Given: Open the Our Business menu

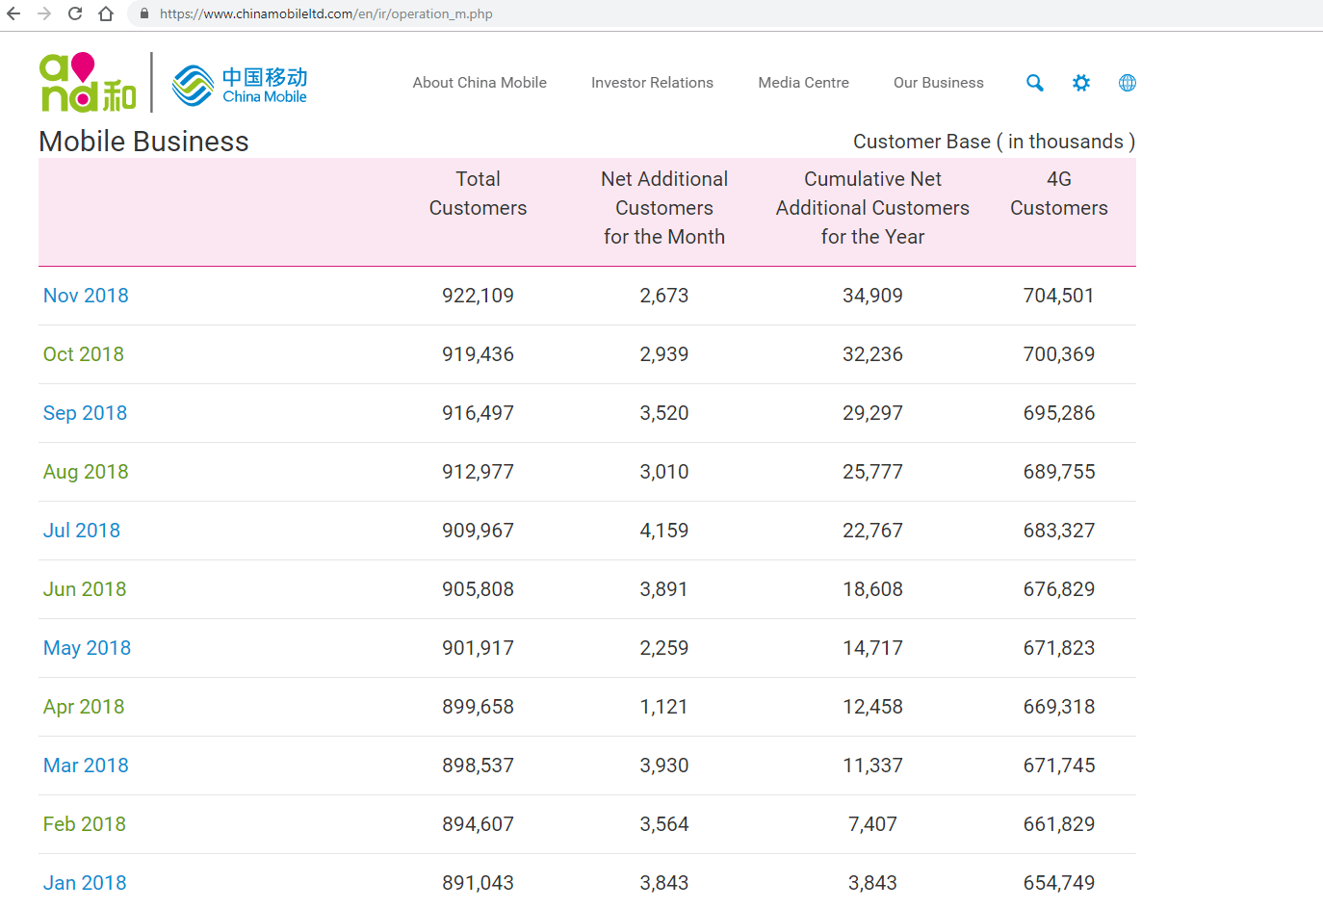Looking at the screenshot, I should [938, 83].
